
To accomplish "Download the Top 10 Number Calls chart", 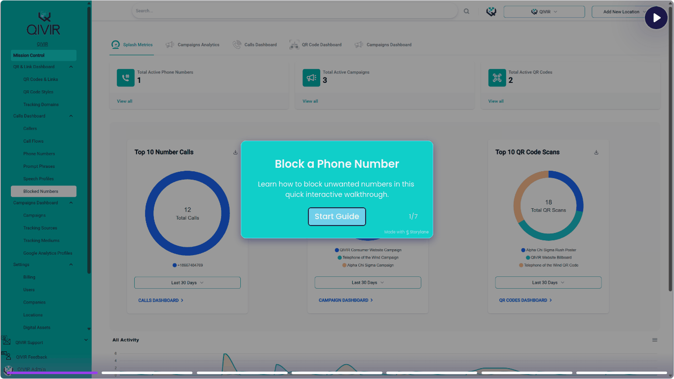I will (235, 152).
